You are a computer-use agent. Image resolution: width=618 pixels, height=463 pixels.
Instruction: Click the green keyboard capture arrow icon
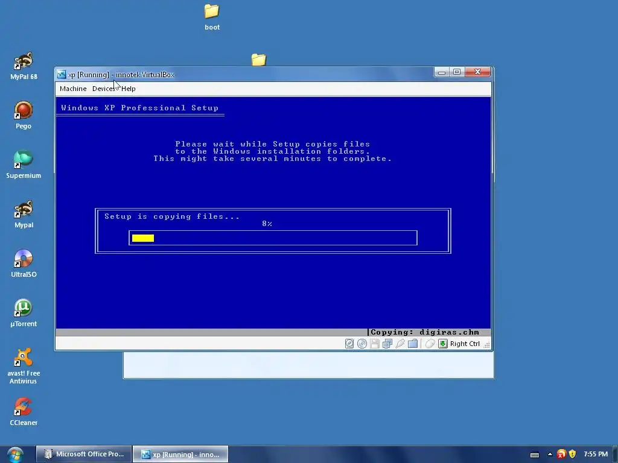443,344
